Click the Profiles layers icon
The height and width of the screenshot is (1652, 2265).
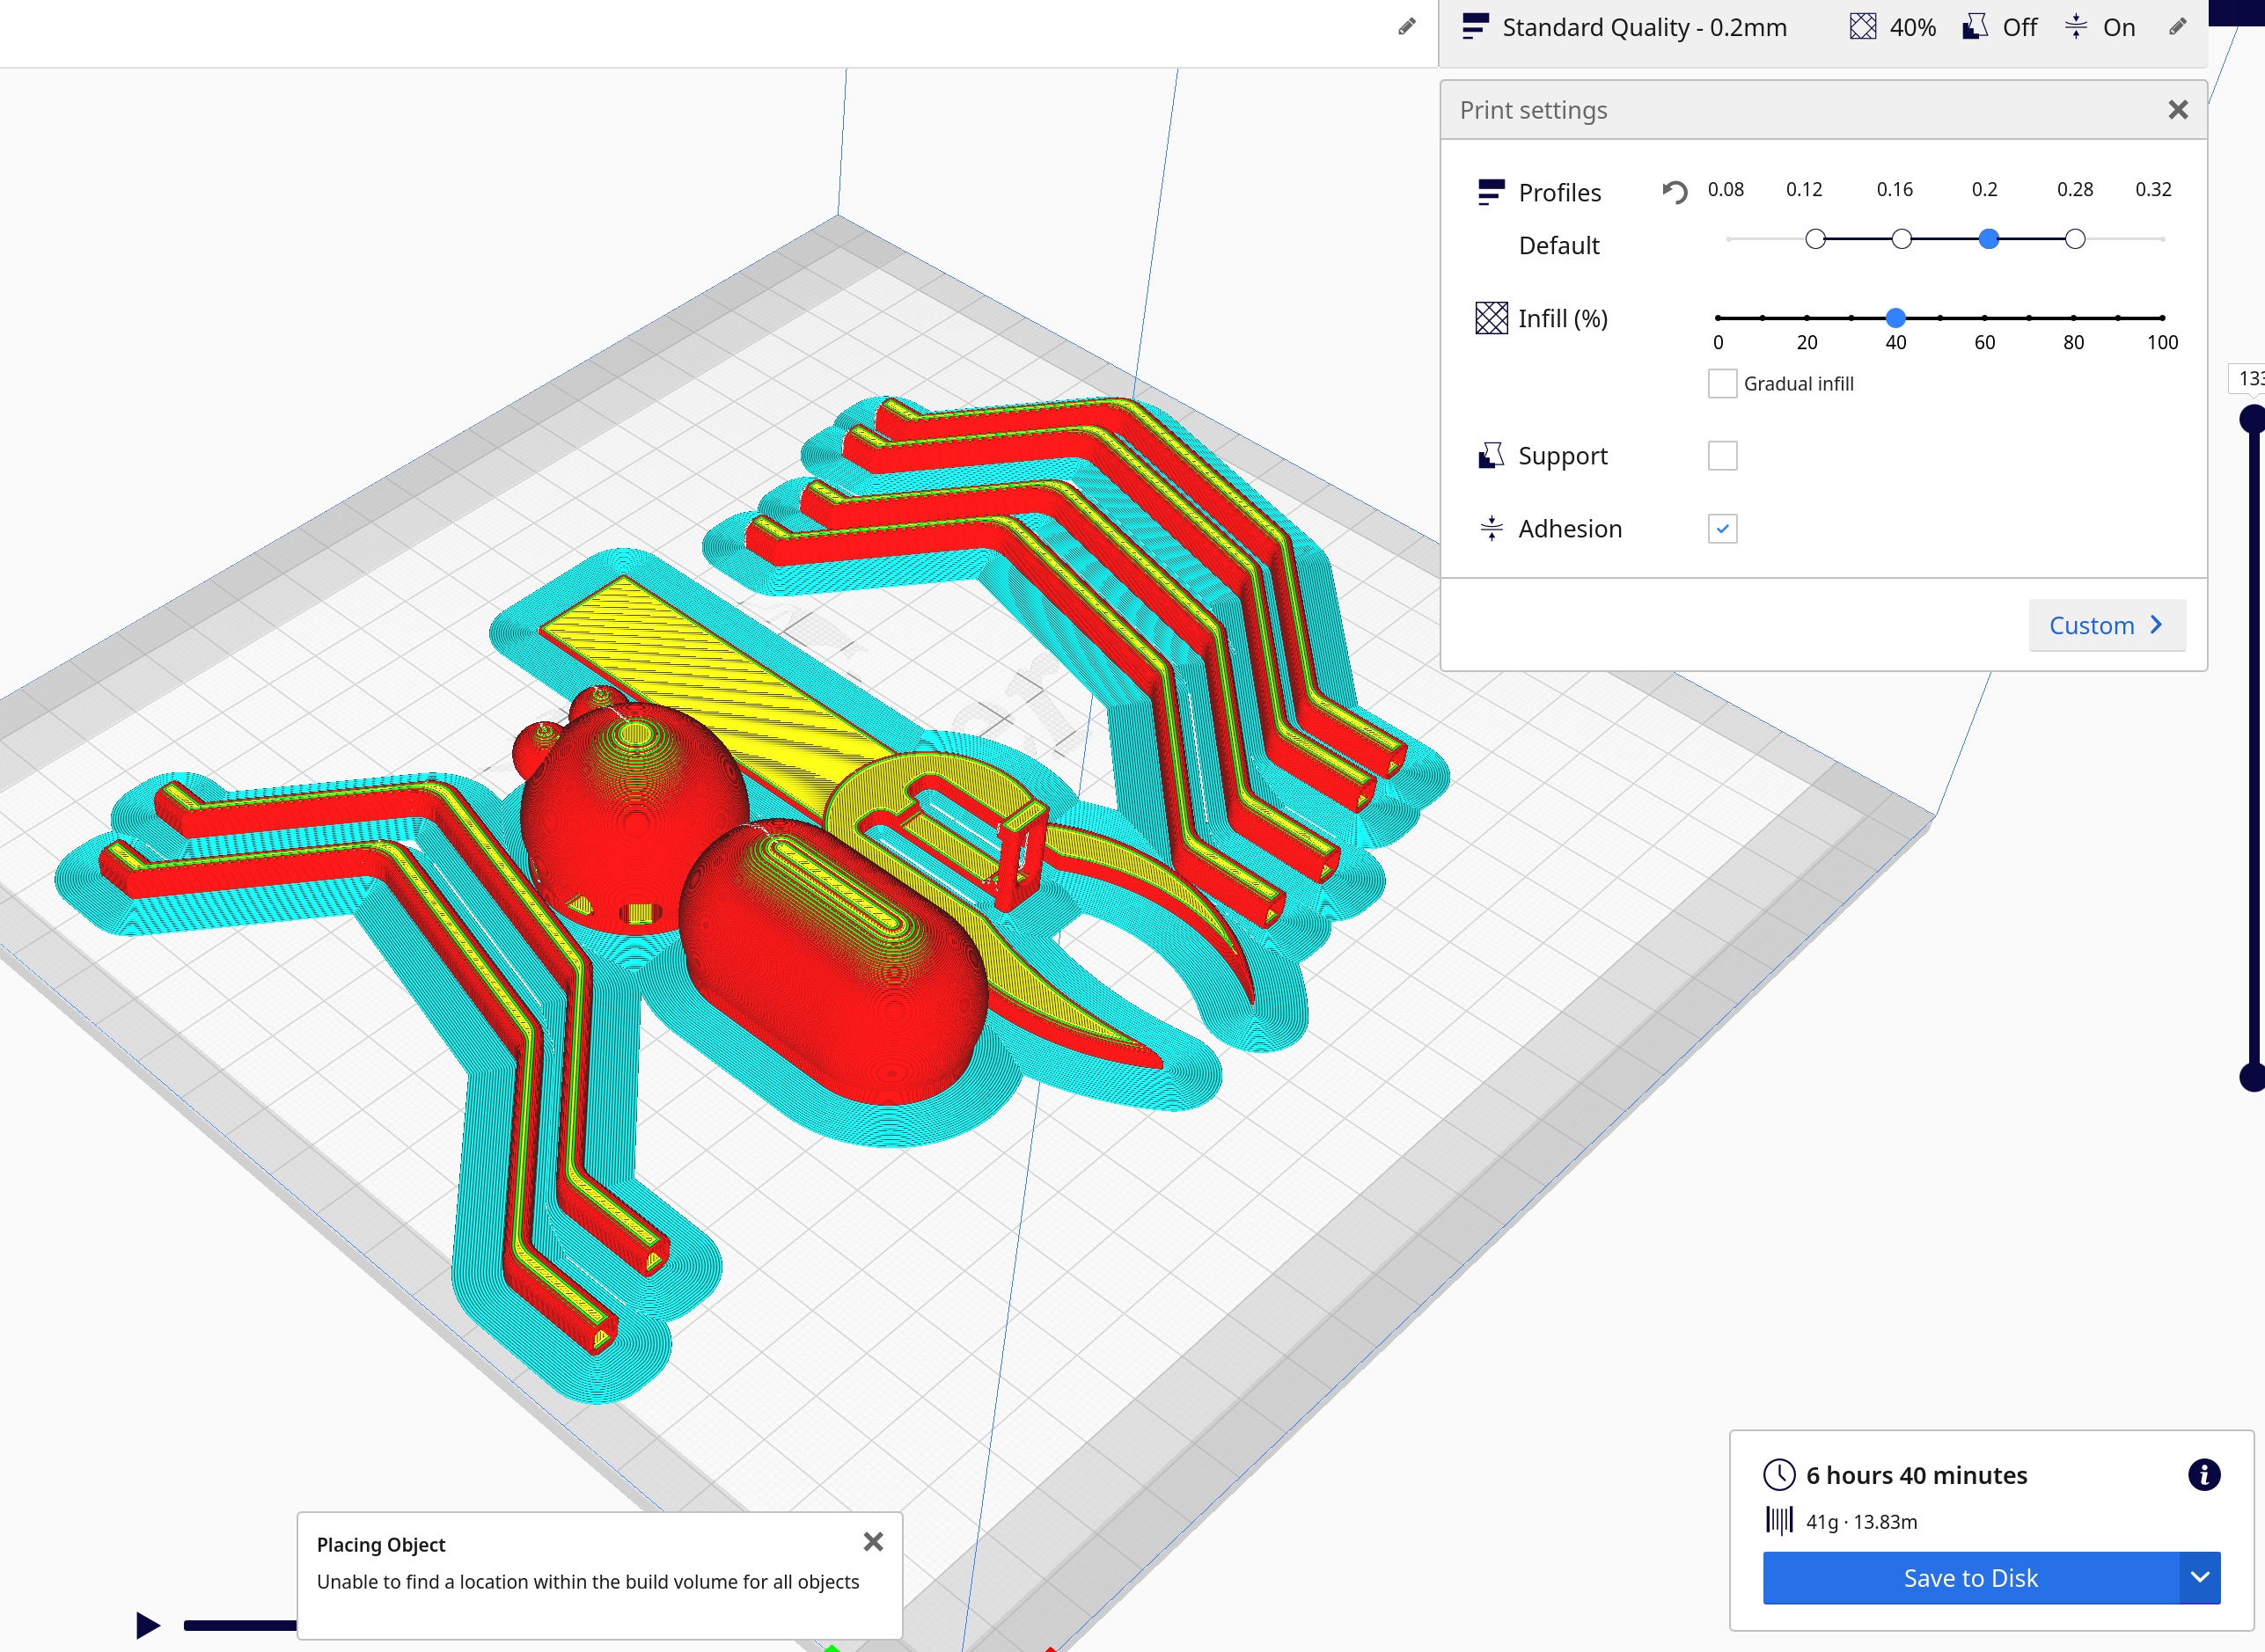[x=1491, y=191]
